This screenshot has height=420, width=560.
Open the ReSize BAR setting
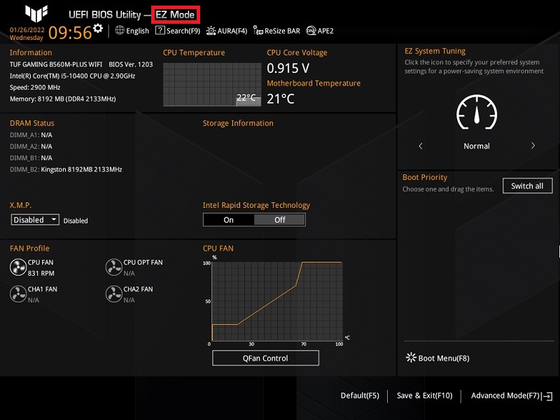click(277, 31)
